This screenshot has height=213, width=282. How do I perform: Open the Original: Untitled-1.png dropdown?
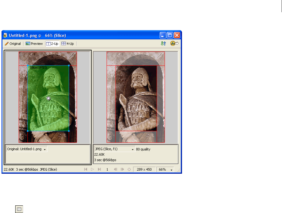coord(27,149)
